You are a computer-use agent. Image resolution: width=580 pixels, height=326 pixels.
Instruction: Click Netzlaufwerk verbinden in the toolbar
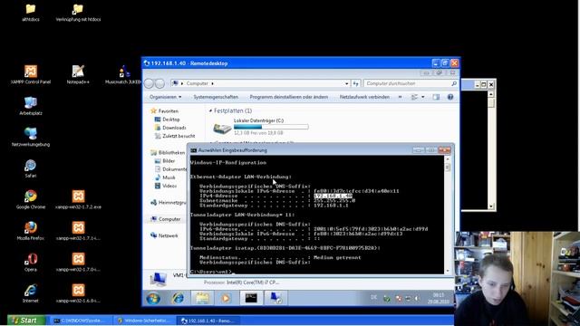(364, 97)
